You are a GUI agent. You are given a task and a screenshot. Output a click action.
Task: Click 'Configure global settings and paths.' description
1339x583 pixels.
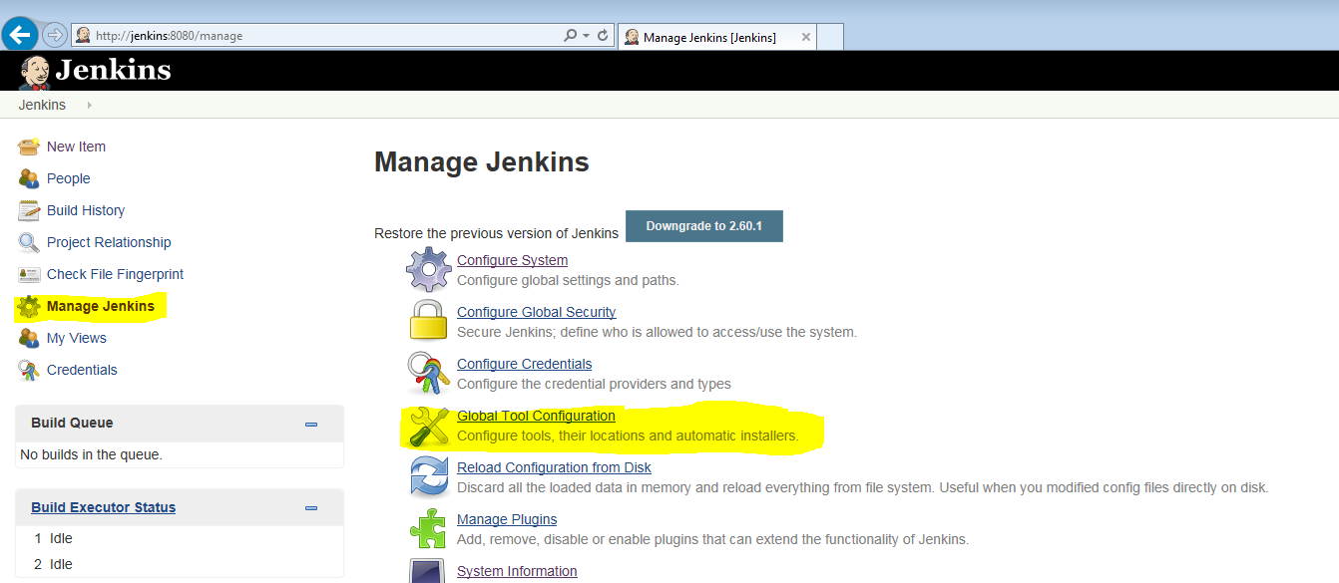click(568, 280)
